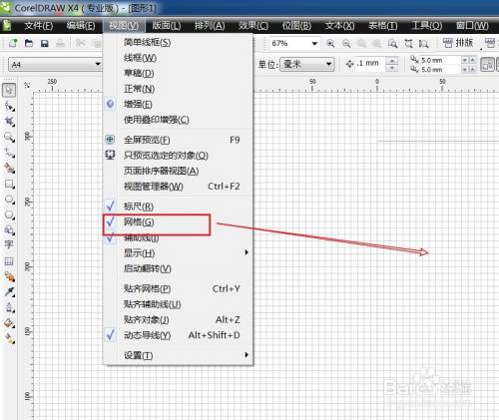This screenshot has height=420, width=499.
Task: Select the Rectangle tool in the toolbox
Action: click(9, 184)
